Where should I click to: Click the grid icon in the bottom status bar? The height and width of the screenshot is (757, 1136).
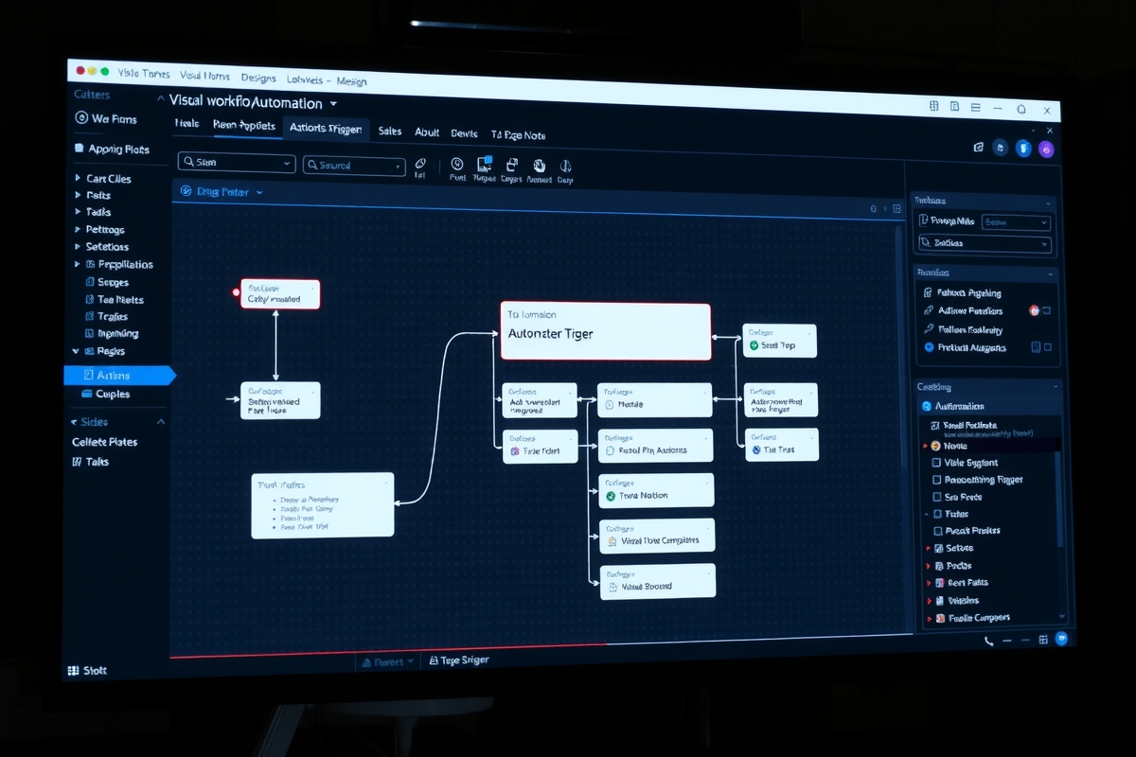[x=1043, y=640]
